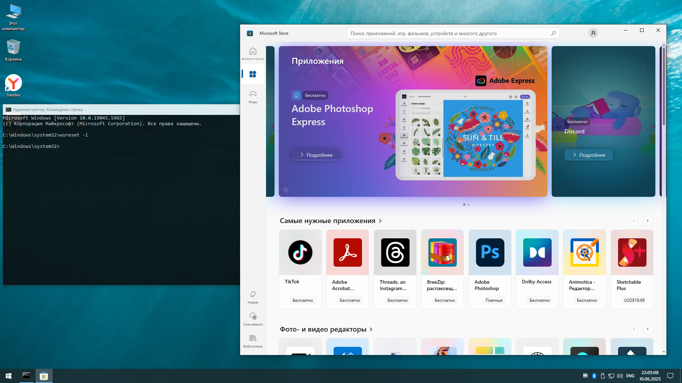Viewport: 682px width, 383px height.
Task: Open Скачивания to view downloads
Action: pos(253,318)
